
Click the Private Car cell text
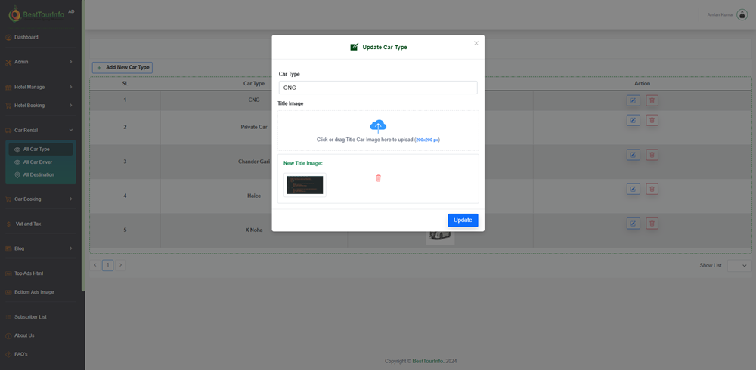(254, 127)
